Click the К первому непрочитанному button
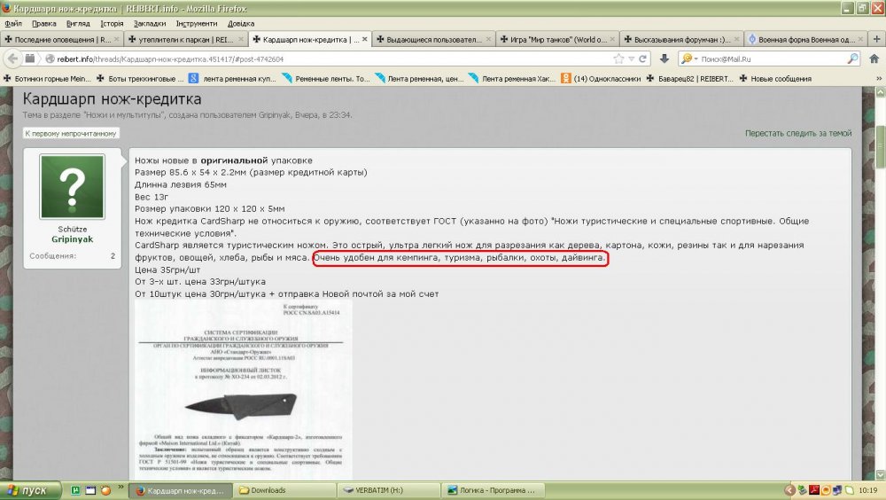The image size is (886, 500). point(71,134)
